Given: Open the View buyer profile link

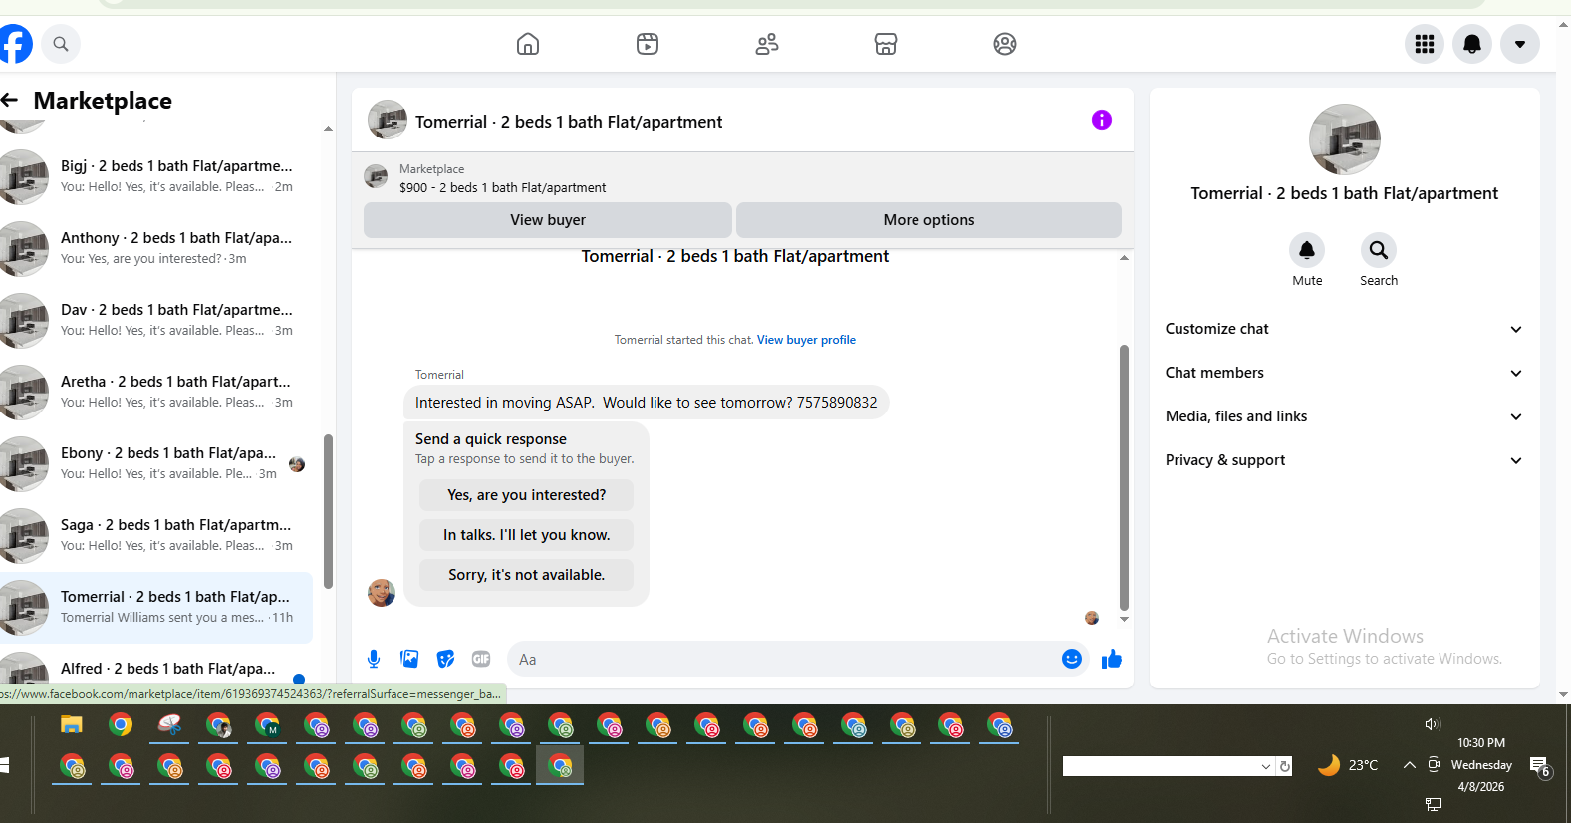Looking at the screenshot, I should pos(806,340).
